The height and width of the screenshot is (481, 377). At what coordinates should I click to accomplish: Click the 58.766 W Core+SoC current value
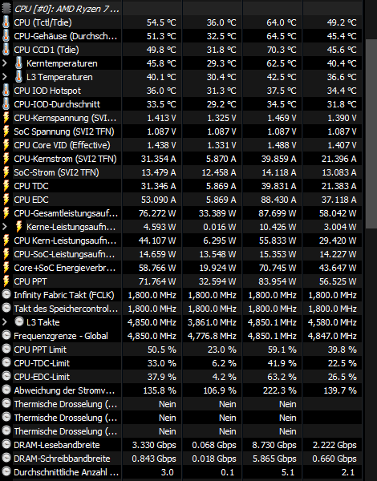pos(157,268)
